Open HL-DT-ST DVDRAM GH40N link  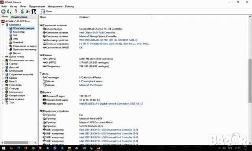pos(115,44)
